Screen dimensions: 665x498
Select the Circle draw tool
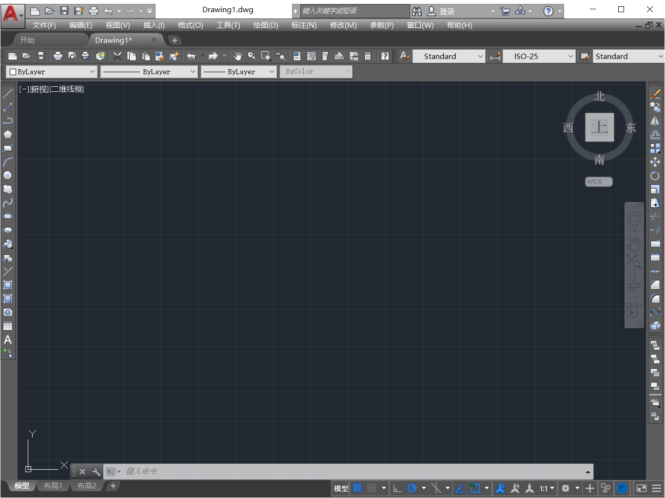point(8,175)
